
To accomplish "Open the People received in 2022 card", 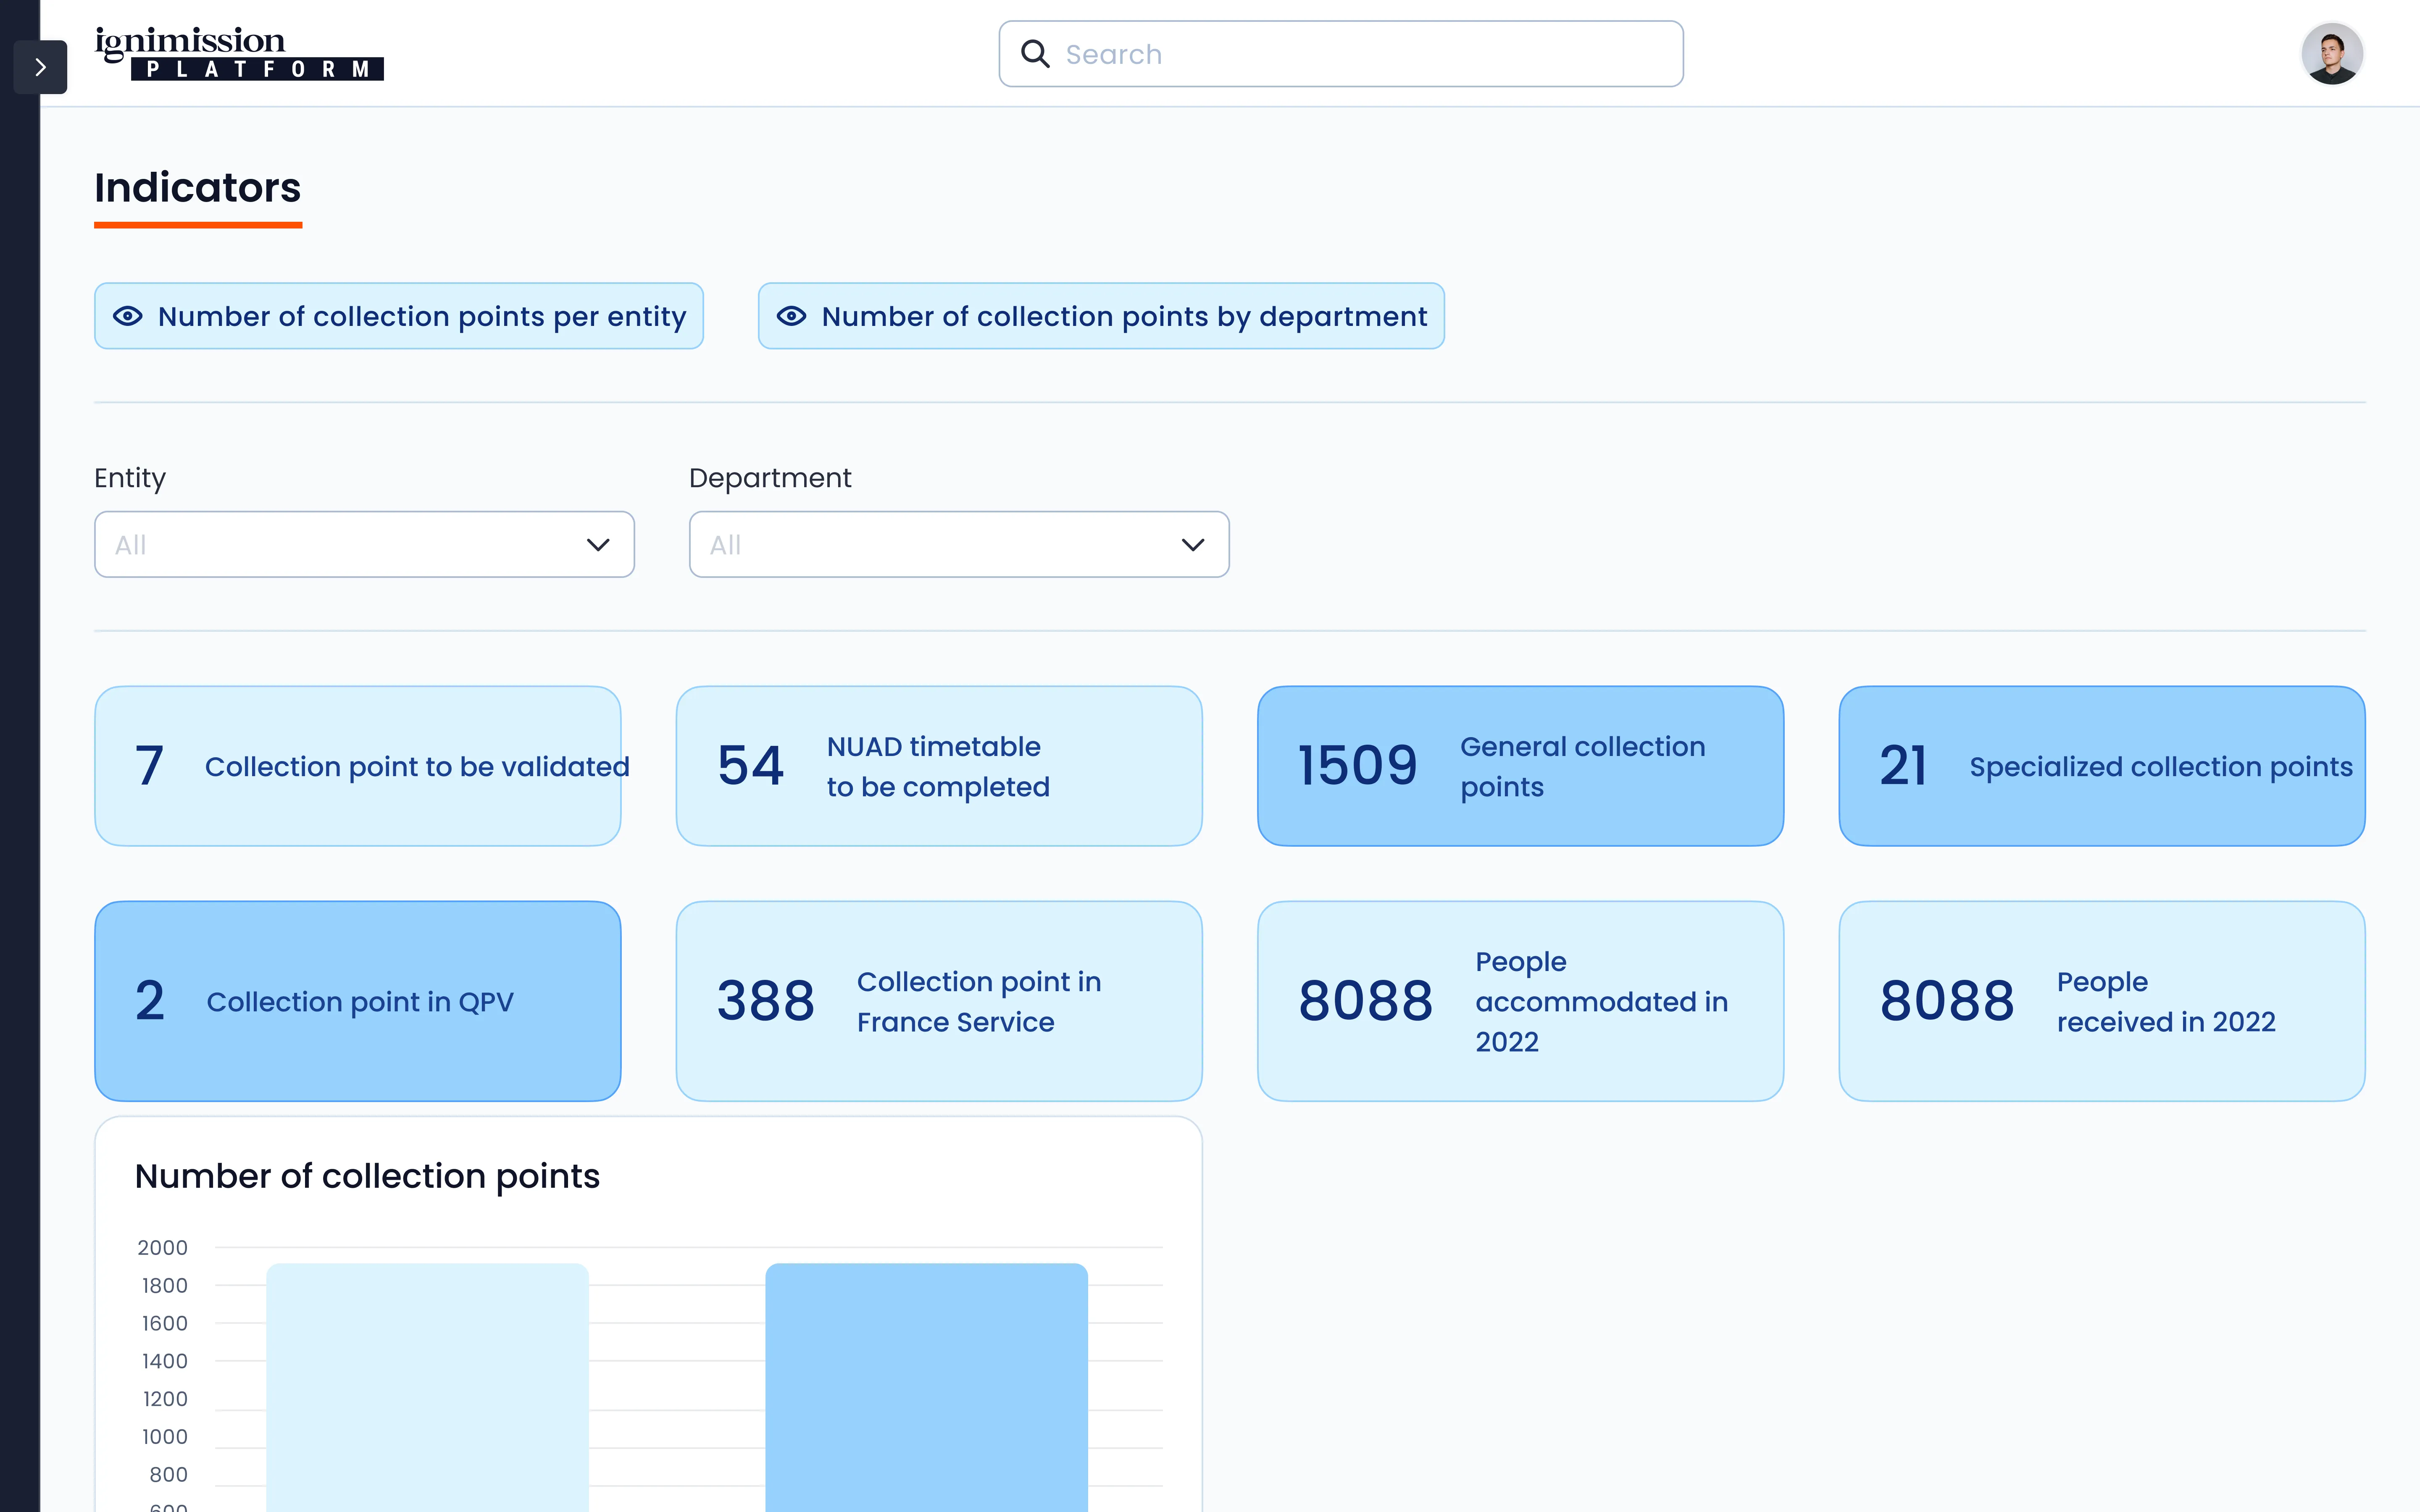I will point(2102,1001).
